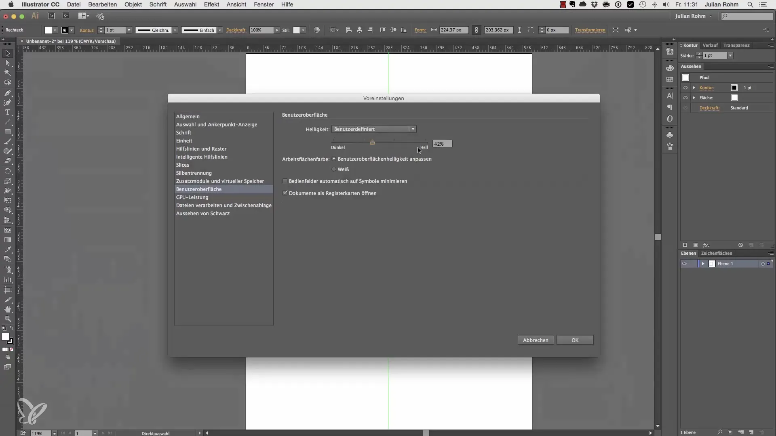Open Adobe Stock via St icon

coord(66,16)
